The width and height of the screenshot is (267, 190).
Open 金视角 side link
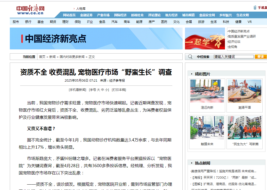coord(232,47)
